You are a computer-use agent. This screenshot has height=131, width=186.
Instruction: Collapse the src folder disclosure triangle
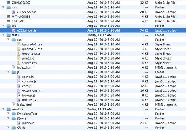point(3,25)
